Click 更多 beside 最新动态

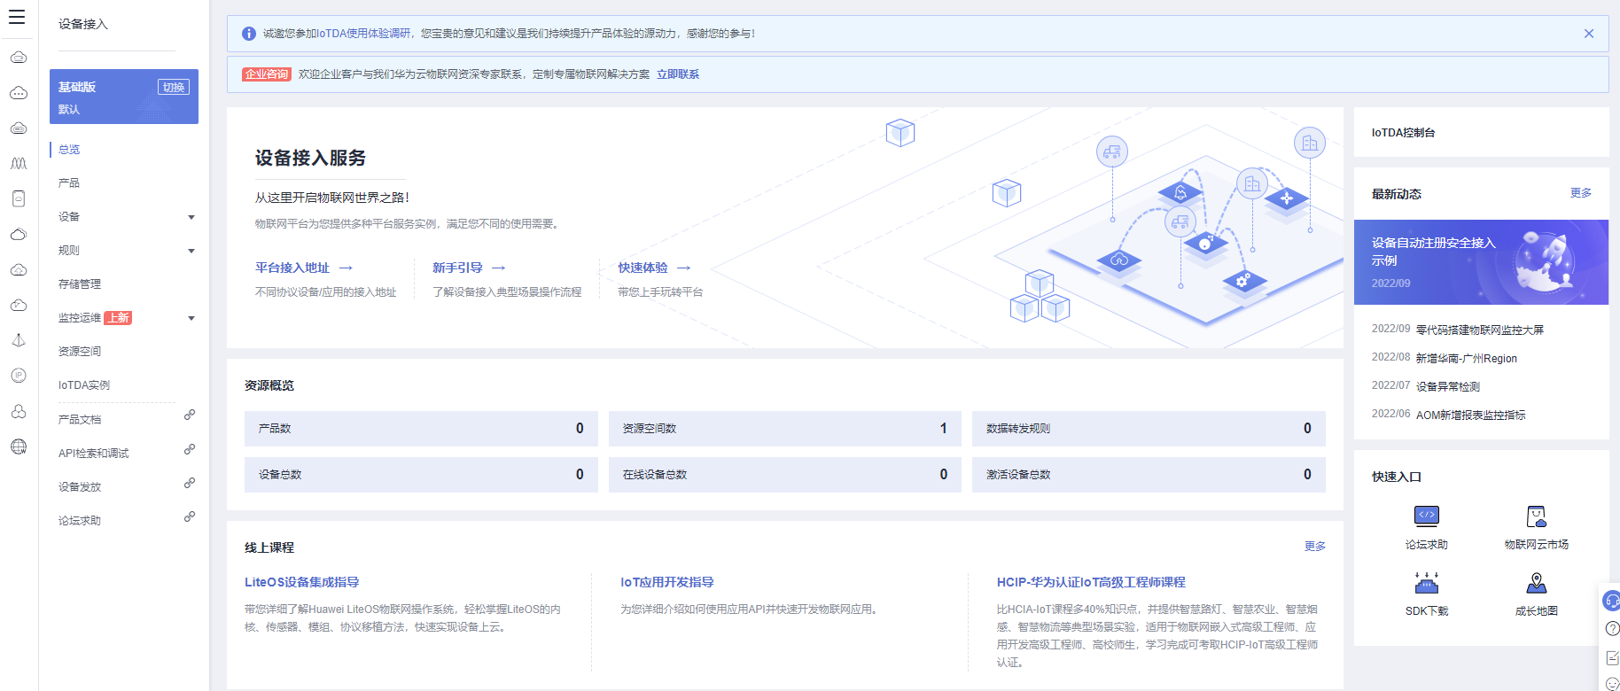click(1581, 193)
